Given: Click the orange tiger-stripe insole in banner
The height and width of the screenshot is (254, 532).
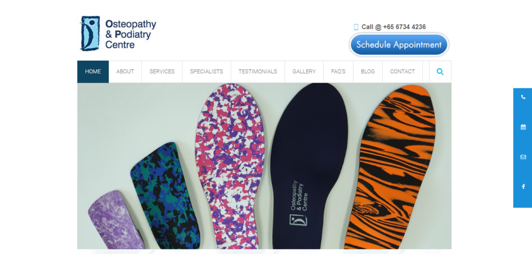Looking at the screenshot, I should point(390,167).
